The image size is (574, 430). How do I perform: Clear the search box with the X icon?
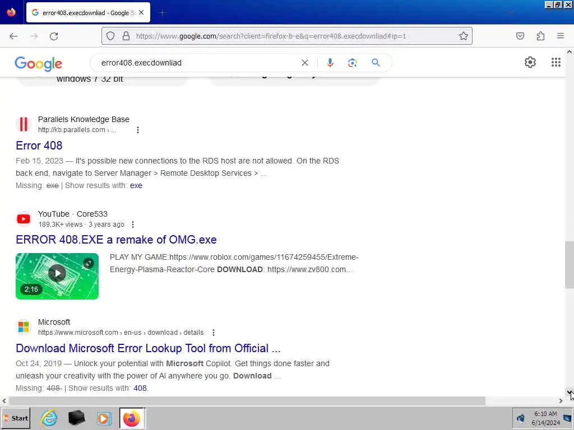(304, 63)
